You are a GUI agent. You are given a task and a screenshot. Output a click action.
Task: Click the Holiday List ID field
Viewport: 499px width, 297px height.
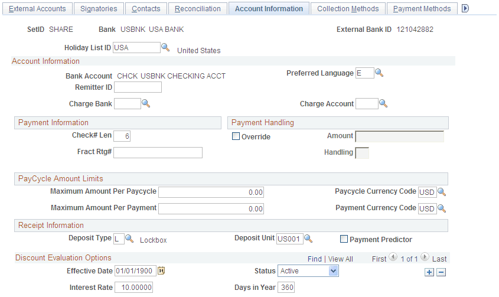136,48
